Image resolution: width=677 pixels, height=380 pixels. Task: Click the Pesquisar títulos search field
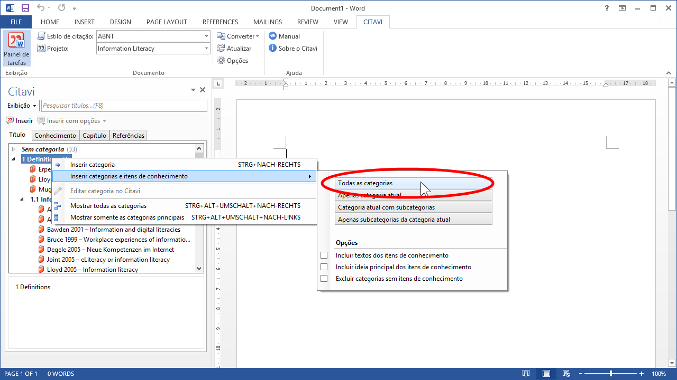point(124,106)
